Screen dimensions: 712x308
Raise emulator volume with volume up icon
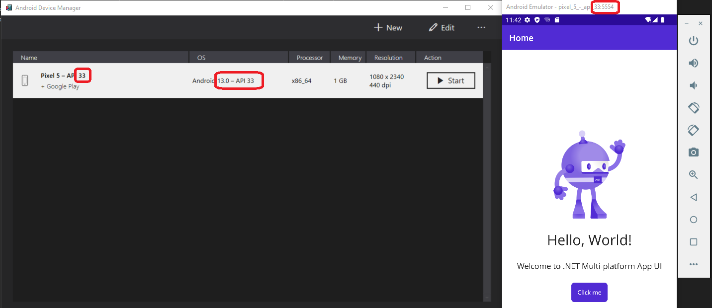694,63
